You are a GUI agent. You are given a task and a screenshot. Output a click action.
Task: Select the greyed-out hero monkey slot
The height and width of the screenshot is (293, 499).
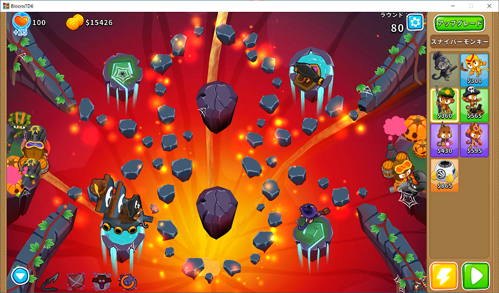click(445, 69)
